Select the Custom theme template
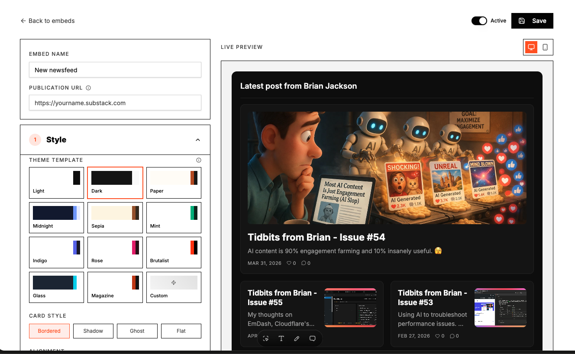This screenshot has height=354, width=575. click(x=174, y=287)
